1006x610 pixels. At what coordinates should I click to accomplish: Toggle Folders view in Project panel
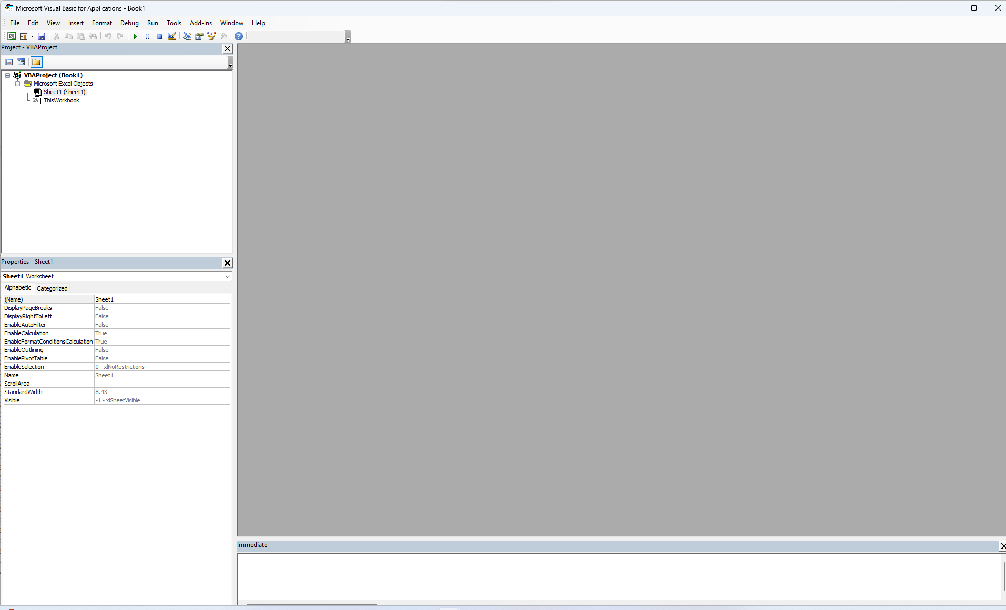(36, 62)
